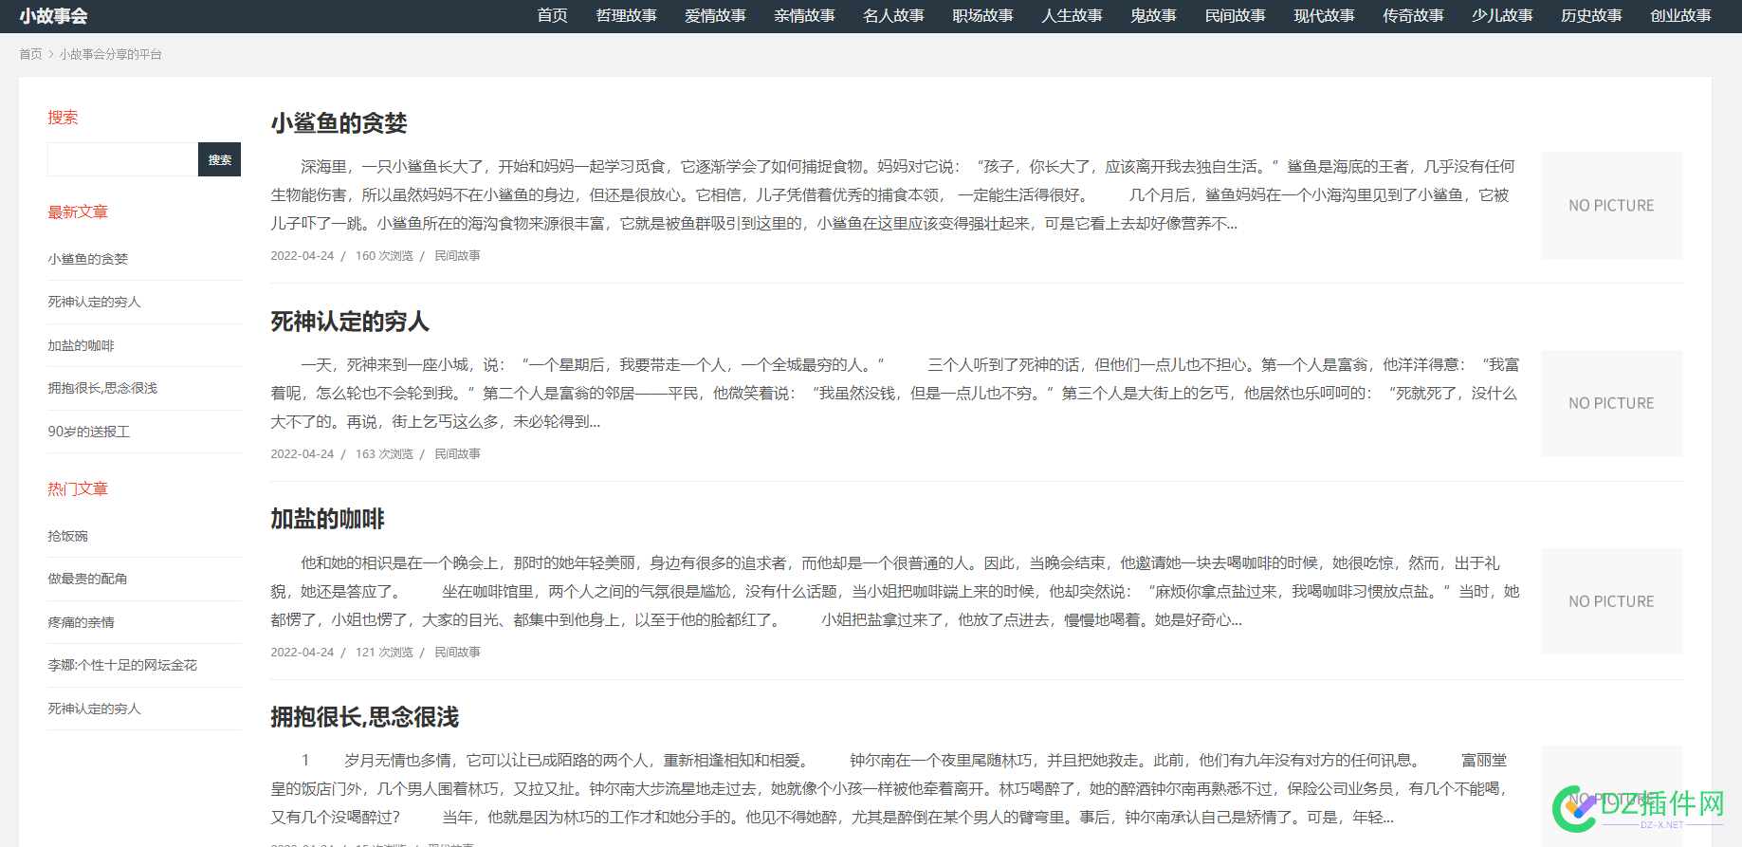Screen dimensions: 1742x847
Task: Open the 创业故事 menu item
Action: pyautogui.click(x=1680, y=16)
